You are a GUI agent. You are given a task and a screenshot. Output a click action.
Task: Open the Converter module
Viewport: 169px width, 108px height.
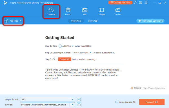coord(51,12)
